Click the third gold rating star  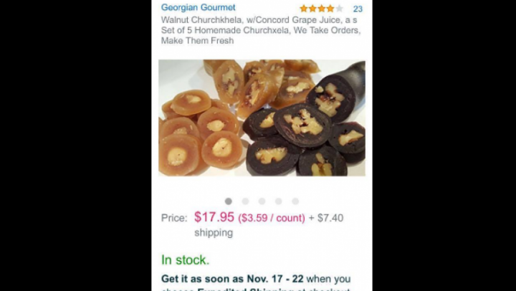click(321, 9)
